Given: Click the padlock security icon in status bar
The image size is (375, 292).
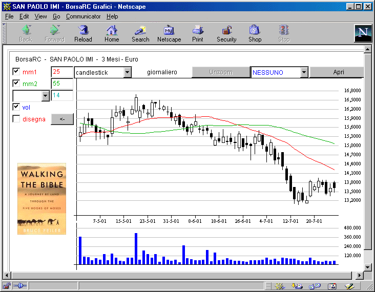Looking at the screenshot, I should click(7, 286).
